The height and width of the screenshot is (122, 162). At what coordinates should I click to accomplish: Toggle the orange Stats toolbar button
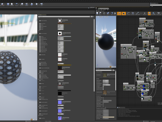click(149, 14)
